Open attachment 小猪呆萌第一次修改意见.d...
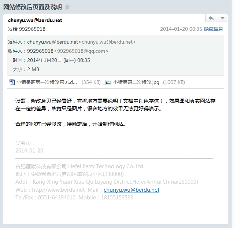Viewport: 237px width, 228px height. pyautogui.click(x=47, y=82)
